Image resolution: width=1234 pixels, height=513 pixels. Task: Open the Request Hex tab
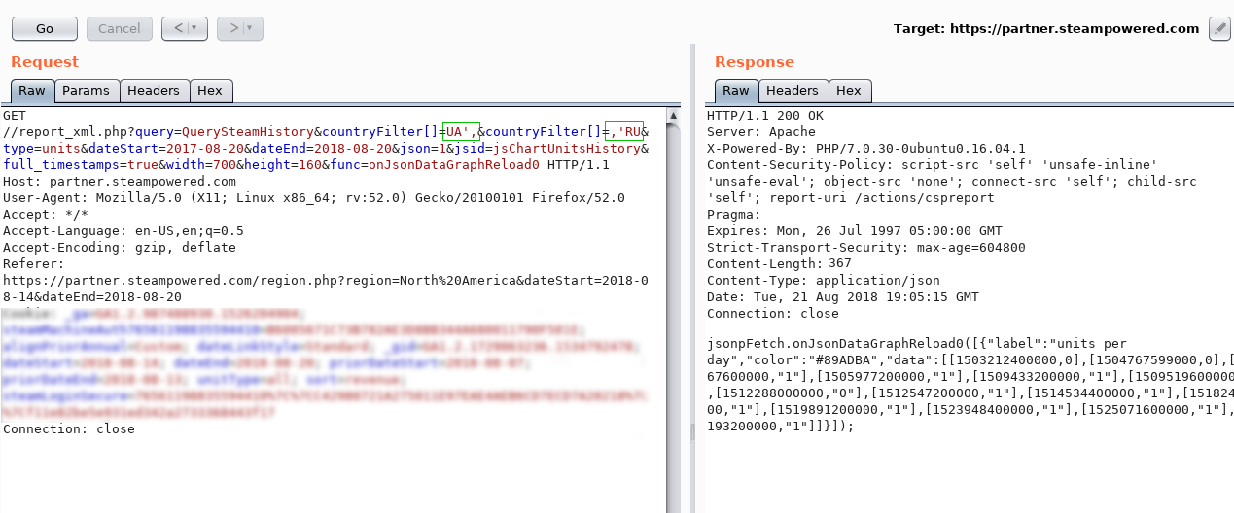coord(210,91)
